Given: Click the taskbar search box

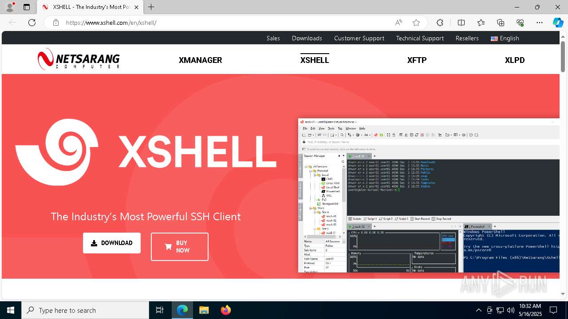Looking at the screenshot, I should click(x=85, y=310).
